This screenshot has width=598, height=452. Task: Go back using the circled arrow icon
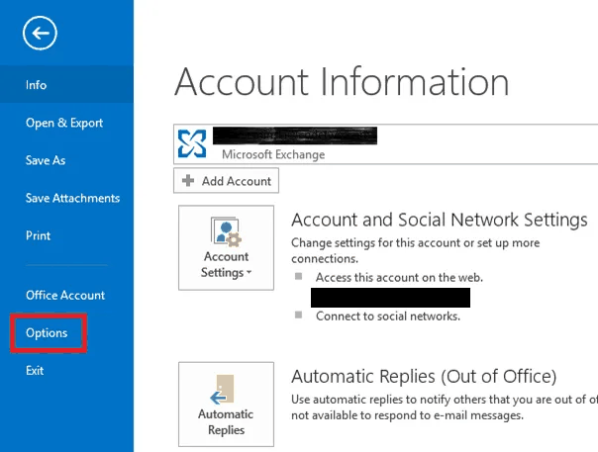point(40,34)
